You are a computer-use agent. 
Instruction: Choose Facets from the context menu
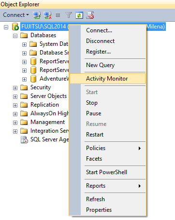108,159
